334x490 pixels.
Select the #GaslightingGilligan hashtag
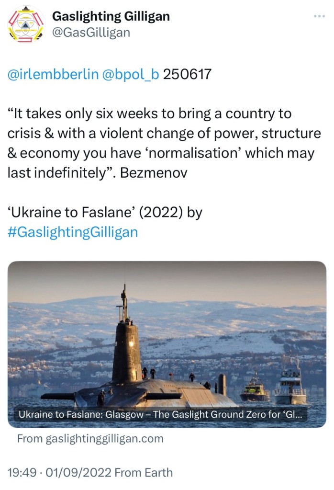pos(73,232)
